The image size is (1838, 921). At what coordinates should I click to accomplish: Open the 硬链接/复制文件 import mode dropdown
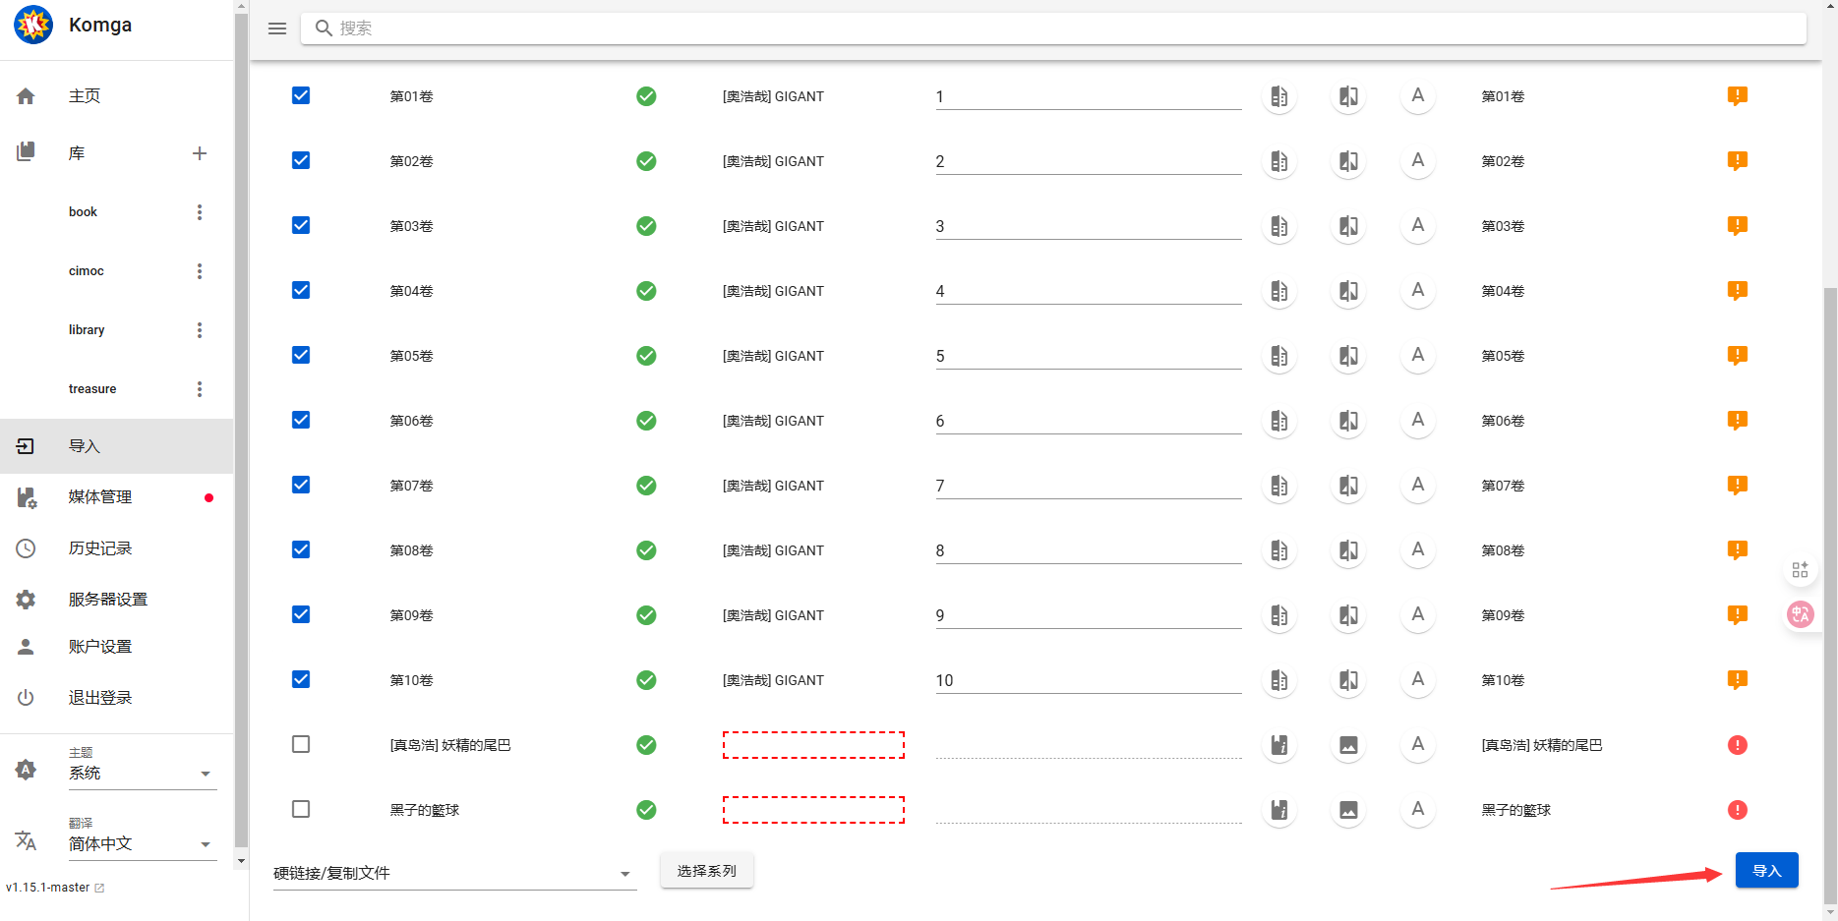[453, 873]
